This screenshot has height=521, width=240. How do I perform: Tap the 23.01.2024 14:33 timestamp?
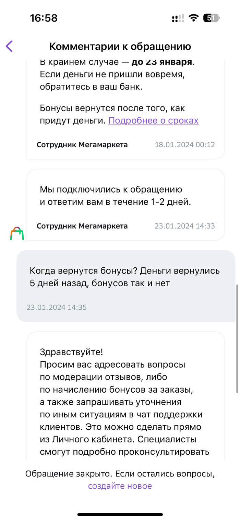[184, 226]
